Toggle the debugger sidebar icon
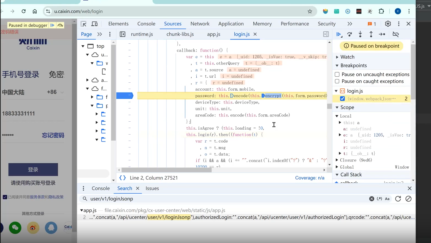Image resolution: width=431 pixels, height=243 pixels. [326, 34]
